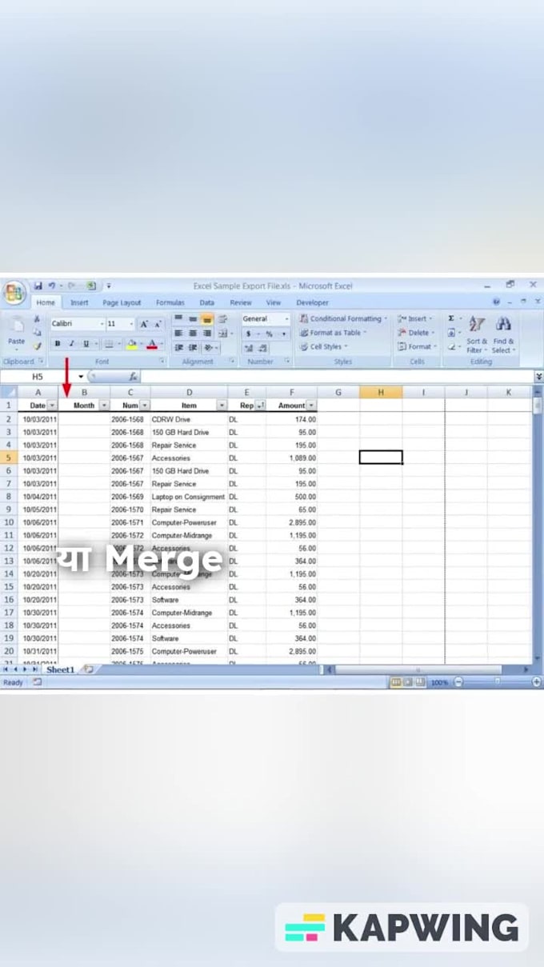Screen dimensions: 544x967
Task: Click the zoom slider handle
Action: (x=497, y=682)
